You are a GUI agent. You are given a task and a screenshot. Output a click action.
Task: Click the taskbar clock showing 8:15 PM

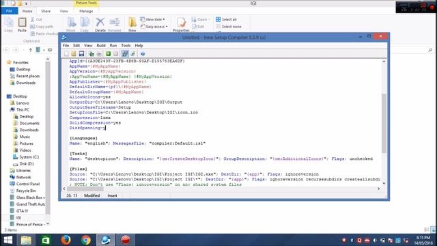click(x=423, y=238)
